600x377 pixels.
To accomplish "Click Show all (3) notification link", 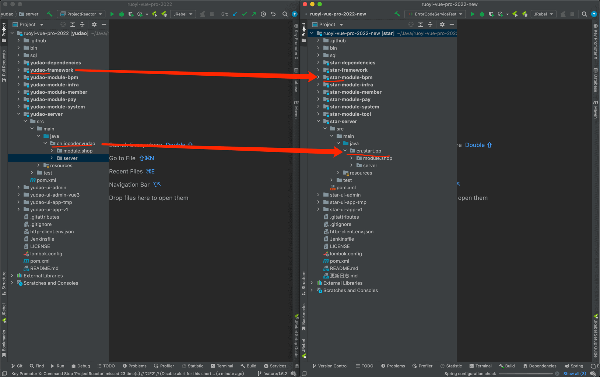I will pos(574,374).
